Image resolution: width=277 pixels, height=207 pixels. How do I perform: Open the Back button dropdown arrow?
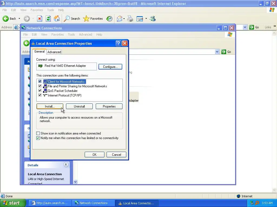point(19,19)
